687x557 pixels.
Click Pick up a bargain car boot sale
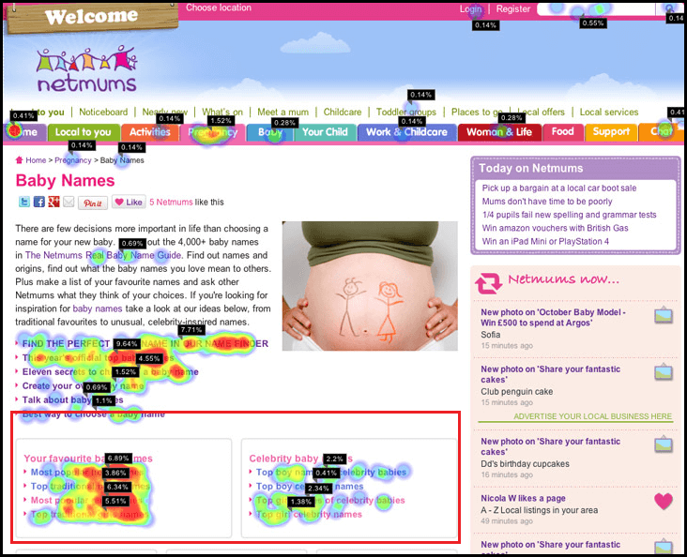(x=559, y=188)
